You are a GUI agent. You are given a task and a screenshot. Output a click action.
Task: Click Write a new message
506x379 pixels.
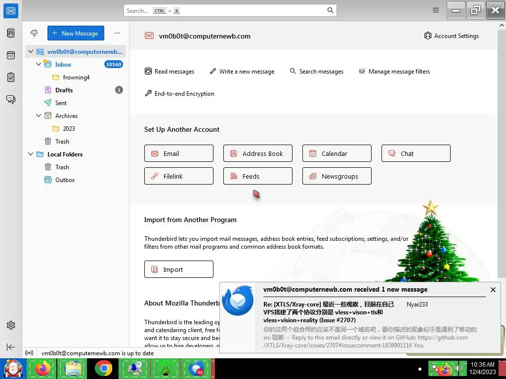242,71
